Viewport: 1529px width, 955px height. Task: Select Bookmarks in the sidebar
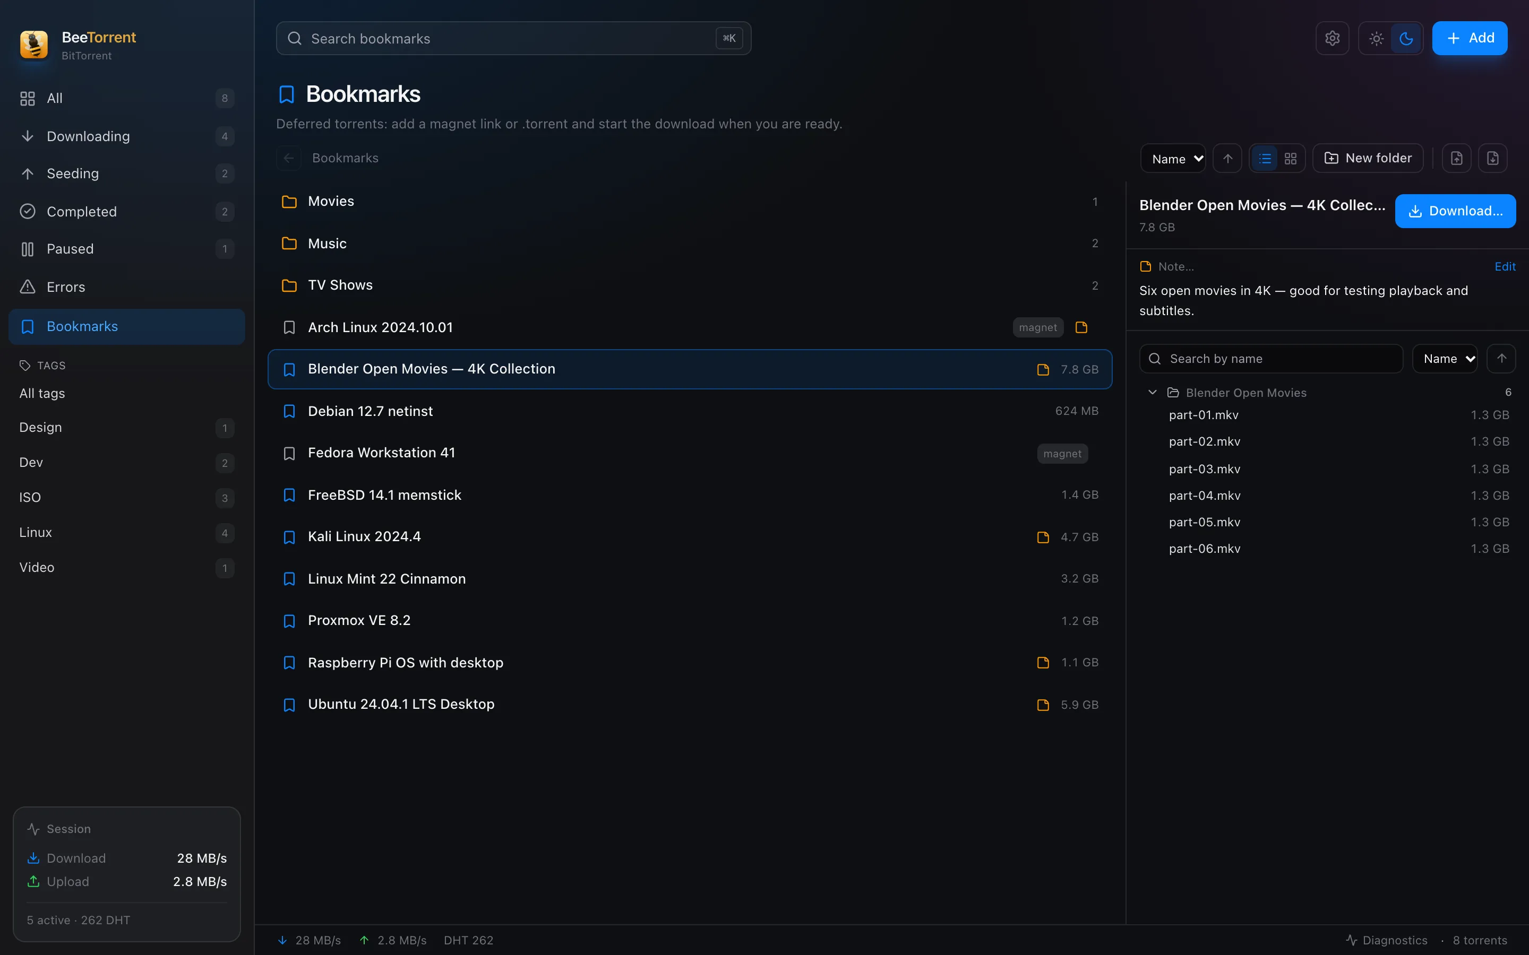coord(126,326)
